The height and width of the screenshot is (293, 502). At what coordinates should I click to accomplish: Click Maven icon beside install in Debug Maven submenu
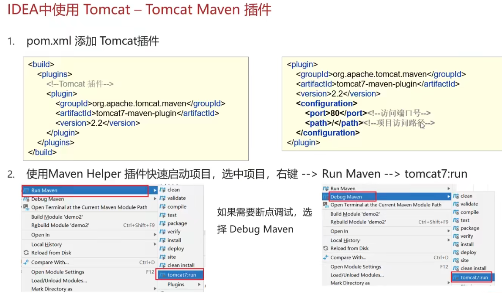pyautogui.click(x=456, y=244)
